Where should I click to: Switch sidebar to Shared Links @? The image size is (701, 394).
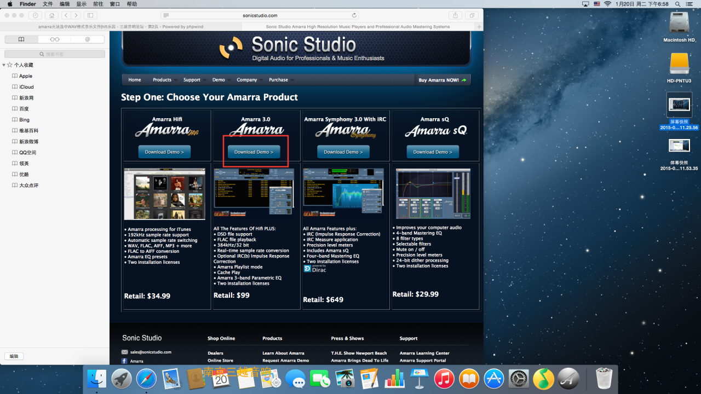tap(88, 39)
